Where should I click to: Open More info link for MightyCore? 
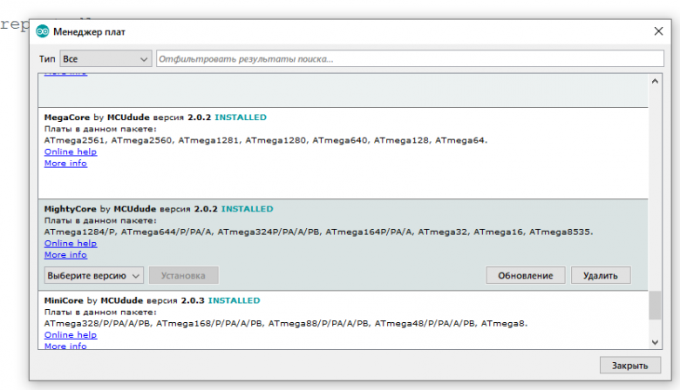pyautogui.click(x=65, y=255)
